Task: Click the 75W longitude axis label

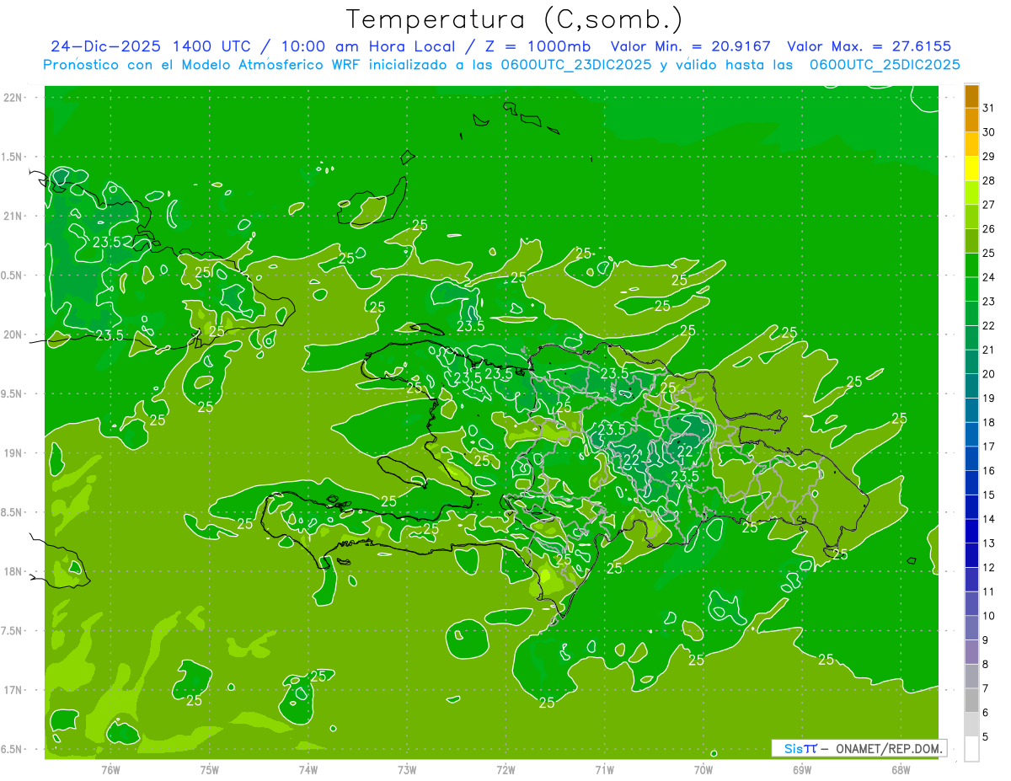Action: [210, 770]
